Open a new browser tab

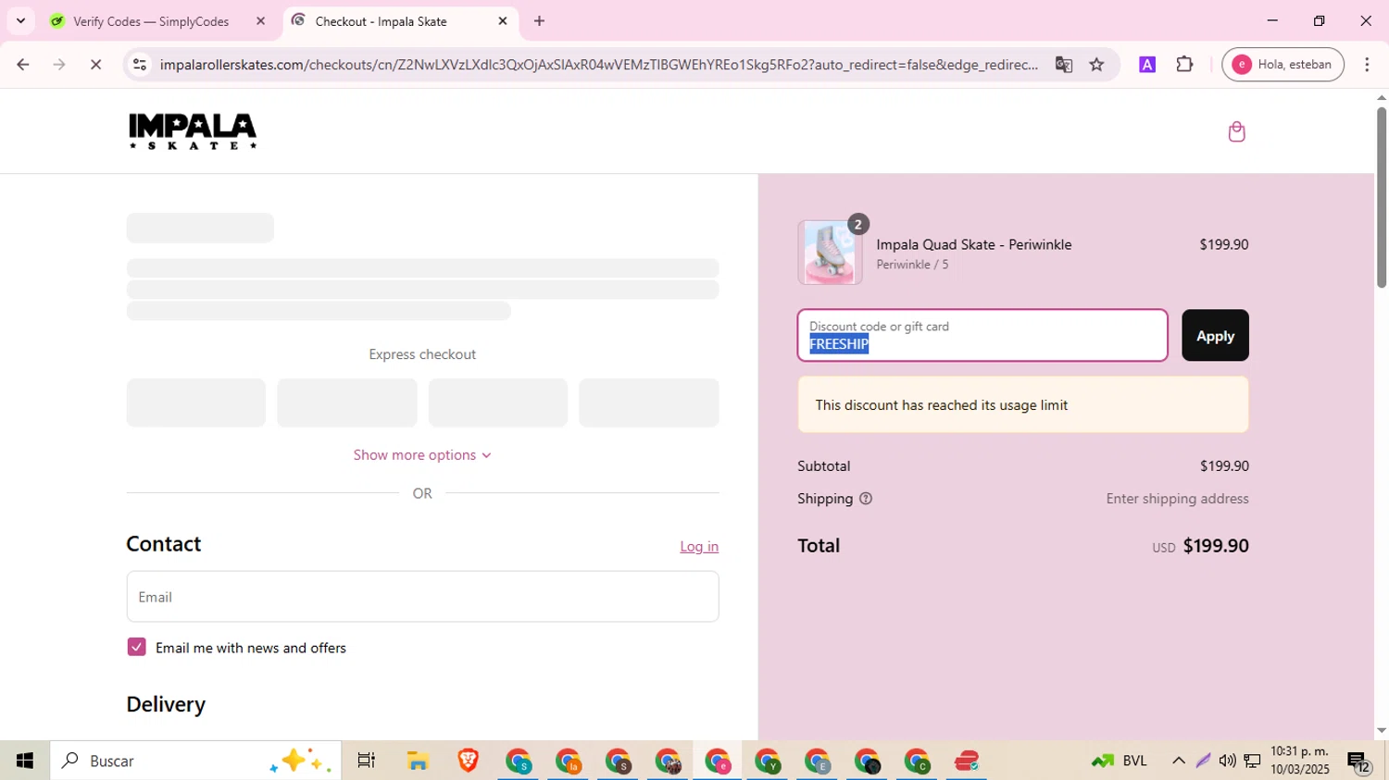[540, 21]
